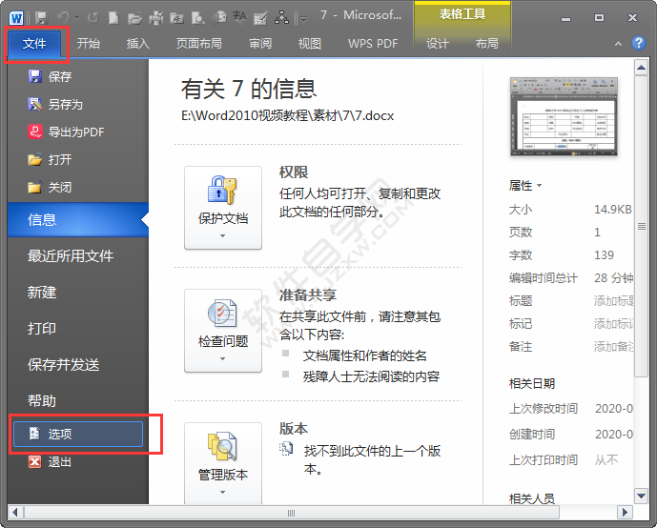
Task: Switch to the 插入 tab
Action: click(x=138, y=43)
